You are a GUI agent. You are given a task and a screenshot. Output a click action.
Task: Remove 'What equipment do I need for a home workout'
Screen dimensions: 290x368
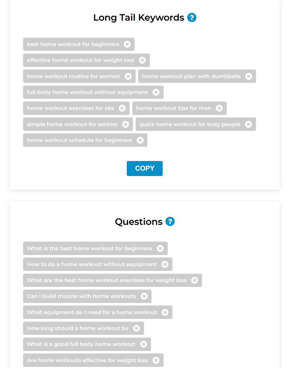pos(165,312)
